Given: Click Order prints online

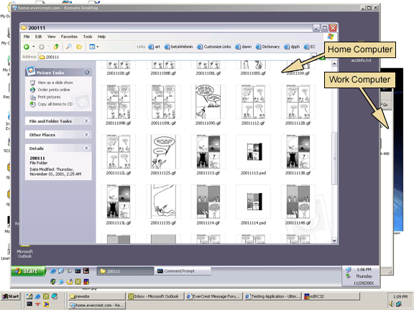Looking at the screenshot, I should click(54, 90).
